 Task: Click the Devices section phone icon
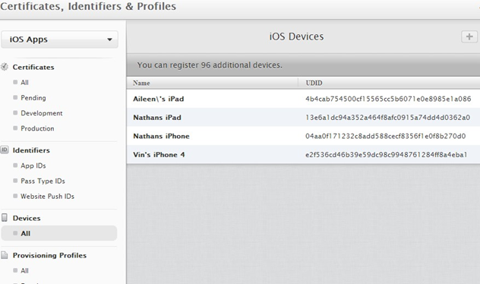pyautogui.click(x=5, y=218)
